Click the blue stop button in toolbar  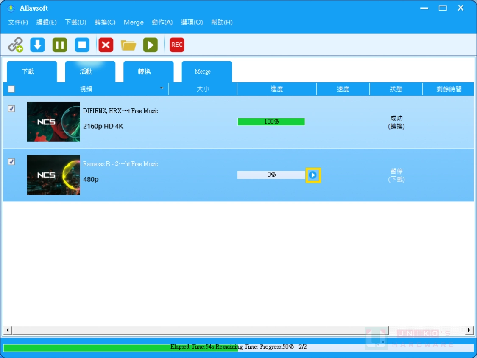point(82,45)
